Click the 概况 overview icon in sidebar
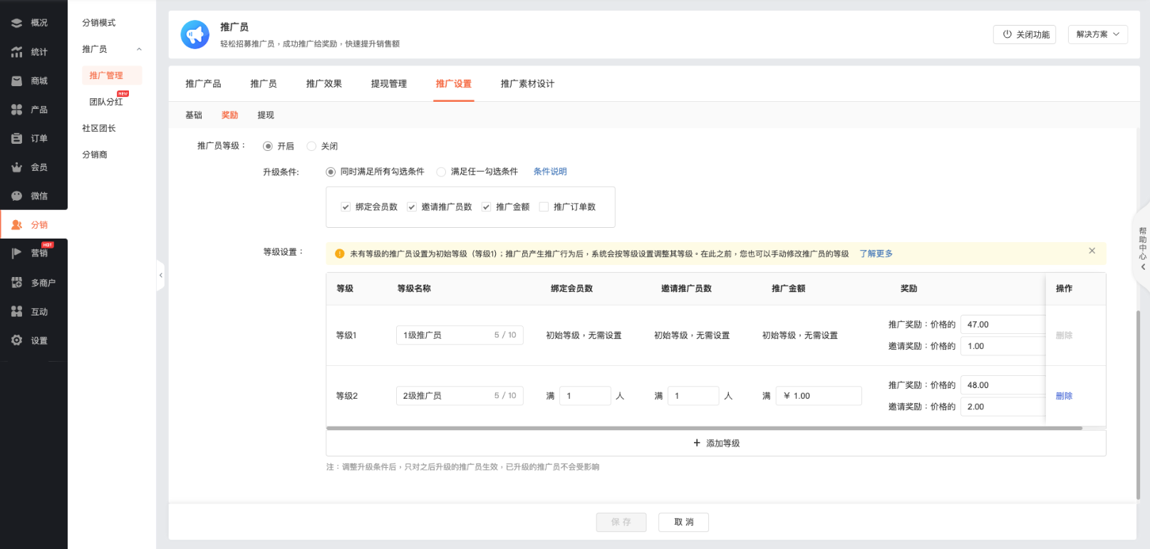 point(16,23)
